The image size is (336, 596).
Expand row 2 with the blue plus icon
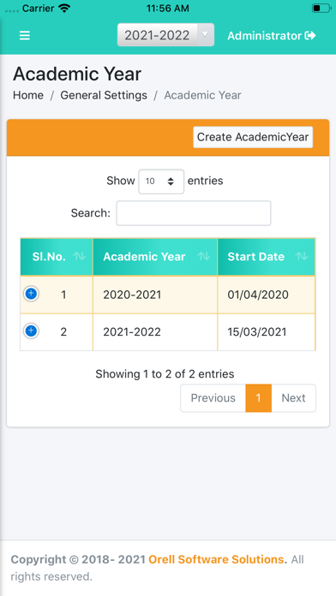[x=31, y=331]
